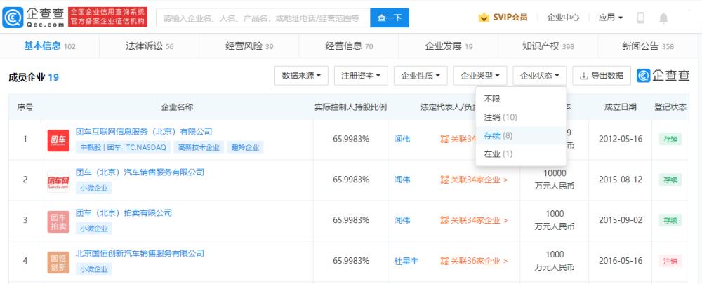
Task: Click the relation graph icon in row 1
Action: point(444,139)
